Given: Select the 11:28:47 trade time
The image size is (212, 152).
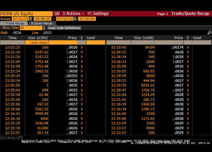Looking at the screenshot, I should [x=119, y=90].
